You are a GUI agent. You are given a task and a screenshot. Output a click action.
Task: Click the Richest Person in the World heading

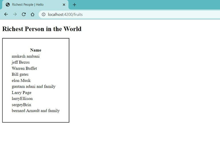click(x=42, y=29)
